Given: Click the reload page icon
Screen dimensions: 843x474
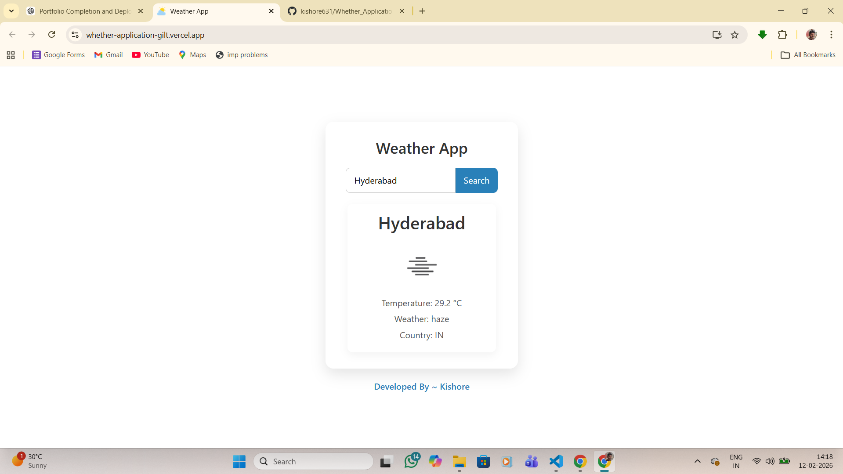Looking at the screenshot, I should (x=51, y=35).
